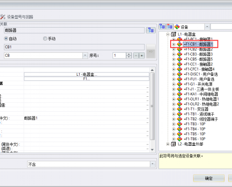Click the wrench icon next to 设备型号与回路
The image size is (232, 187).
click(x=3, y=17)
